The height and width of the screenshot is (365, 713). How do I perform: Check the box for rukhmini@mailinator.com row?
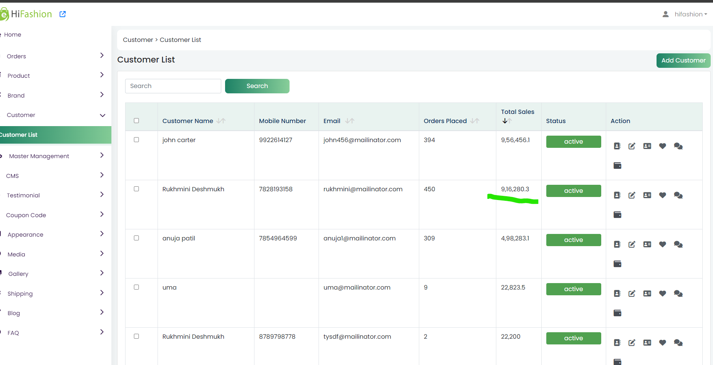click(x=136, y=189)
